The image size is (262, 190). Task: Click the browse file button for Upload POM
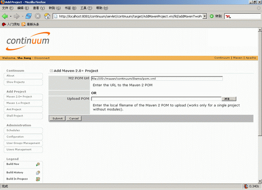pos(229,99)
